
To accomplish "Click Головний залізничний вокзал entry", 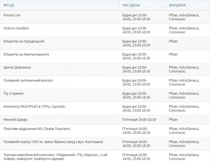I will click(x=28, y=81).
